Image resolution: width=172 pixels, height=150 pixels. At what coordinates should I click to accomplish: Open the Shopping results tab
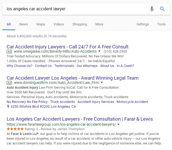[80, 24]
